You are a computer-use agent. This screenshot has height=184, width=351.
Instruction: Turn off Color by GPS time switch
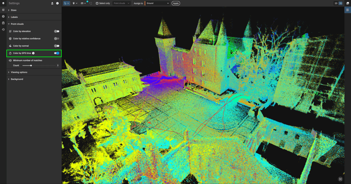point(57,53)
